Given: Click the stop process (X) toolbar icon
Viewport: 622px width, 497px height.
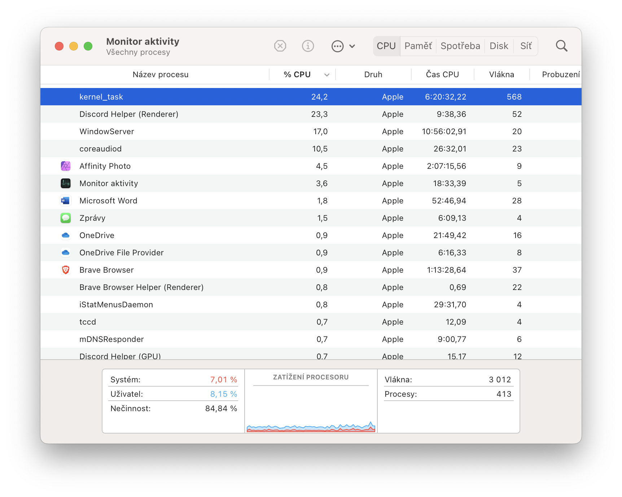Looking at the screenshot, I should 280,46.
